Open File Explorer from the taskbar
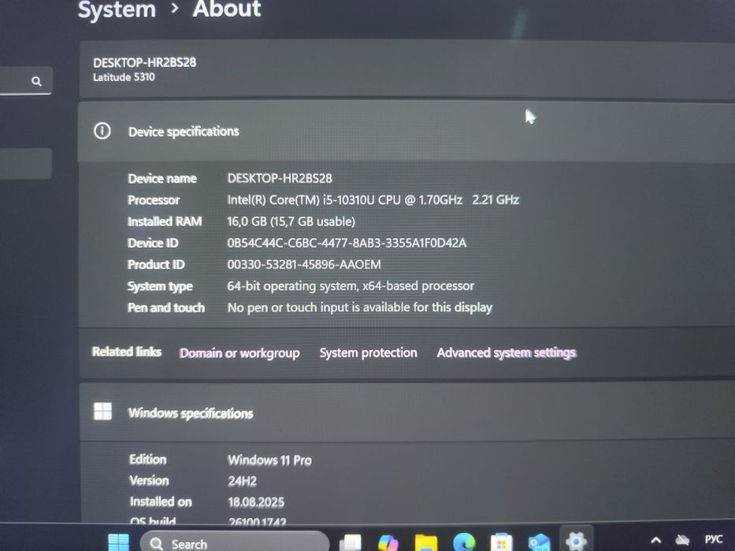 click(x=426, y=543)
